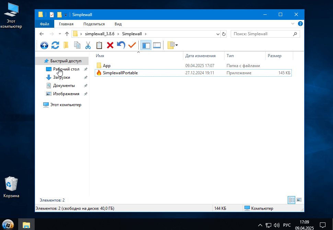The width and height of the screenshot is (333, 230).
Task: Switch to the large icons view button
Action: 299,200
